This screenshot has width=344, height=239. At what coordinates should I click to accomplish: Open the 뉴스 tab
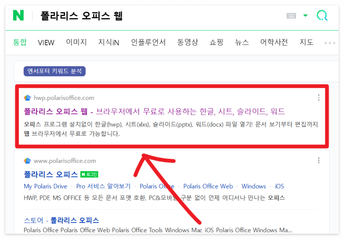[242, 42]
